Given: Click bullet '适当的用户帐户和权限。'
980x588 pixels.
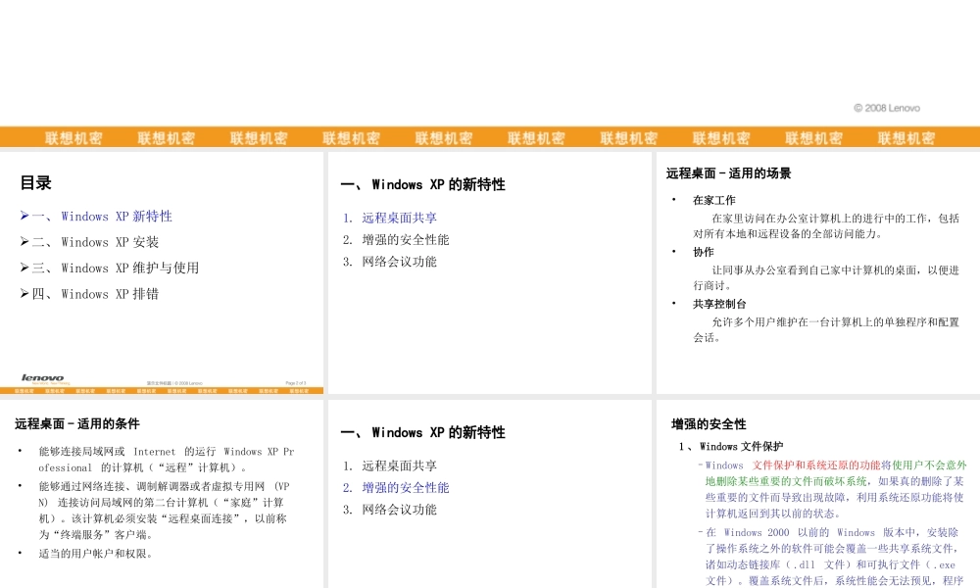Looking at the screenshot, I should (x=96, y=554).
